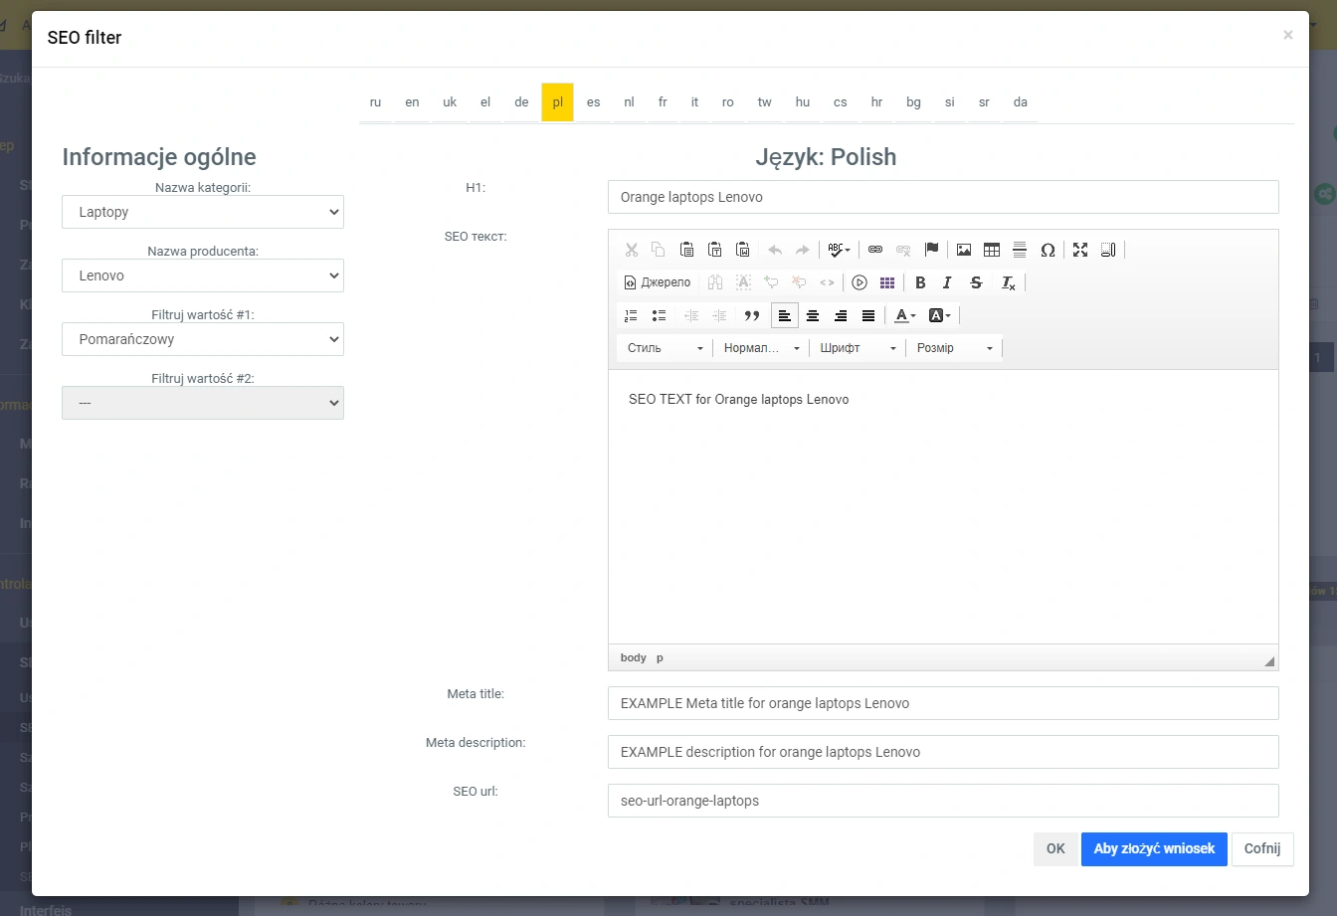Insert a table in the editor

pos(991,250)
